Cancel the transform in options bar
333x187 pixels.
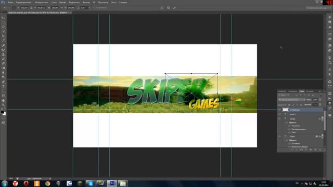[x=169, y=8]
